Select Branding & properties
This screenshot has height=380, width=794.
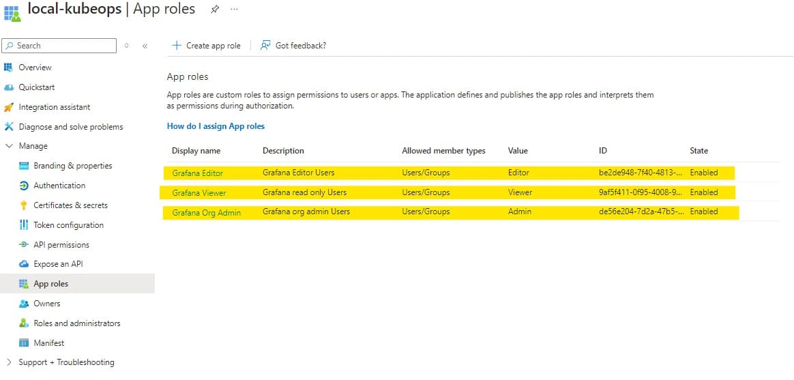(73, 166)
